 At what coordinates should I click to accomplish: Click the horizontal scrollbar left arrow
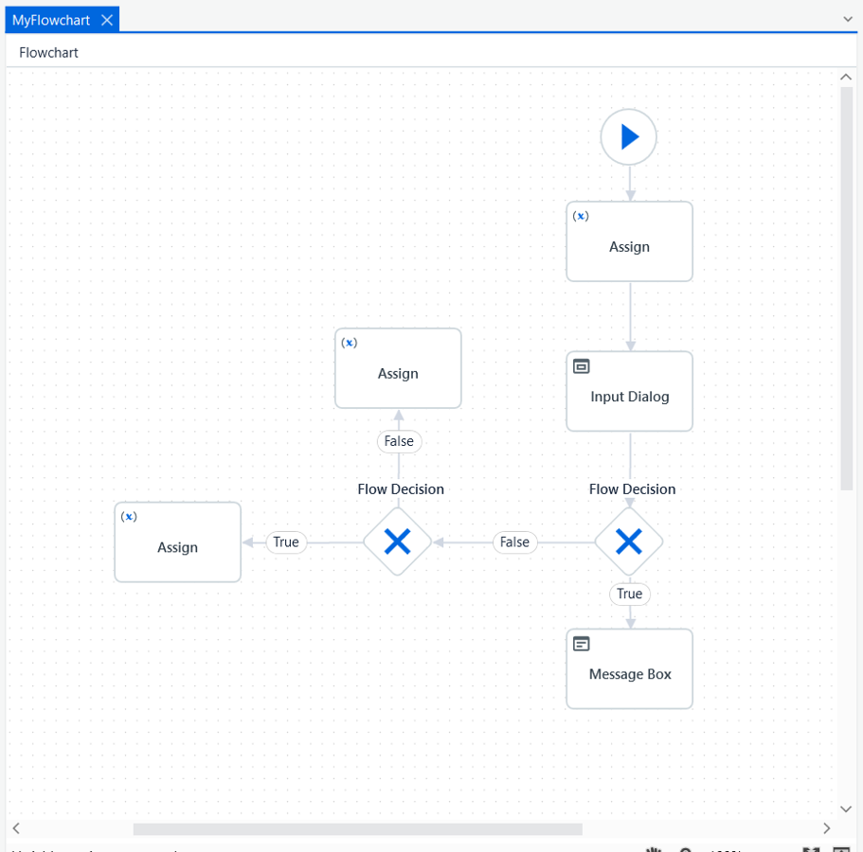(16, 828)
